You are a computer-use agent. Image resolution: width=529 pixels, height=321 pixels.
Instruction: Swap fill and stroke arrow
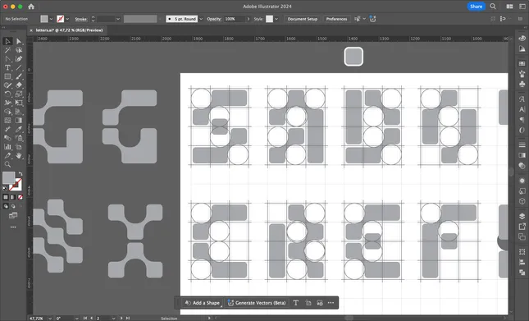pos(21,173)
